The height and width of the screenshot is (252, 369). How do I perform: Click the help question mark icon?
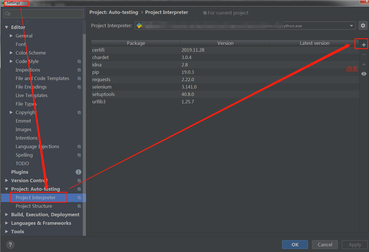[x=10, y=245]
